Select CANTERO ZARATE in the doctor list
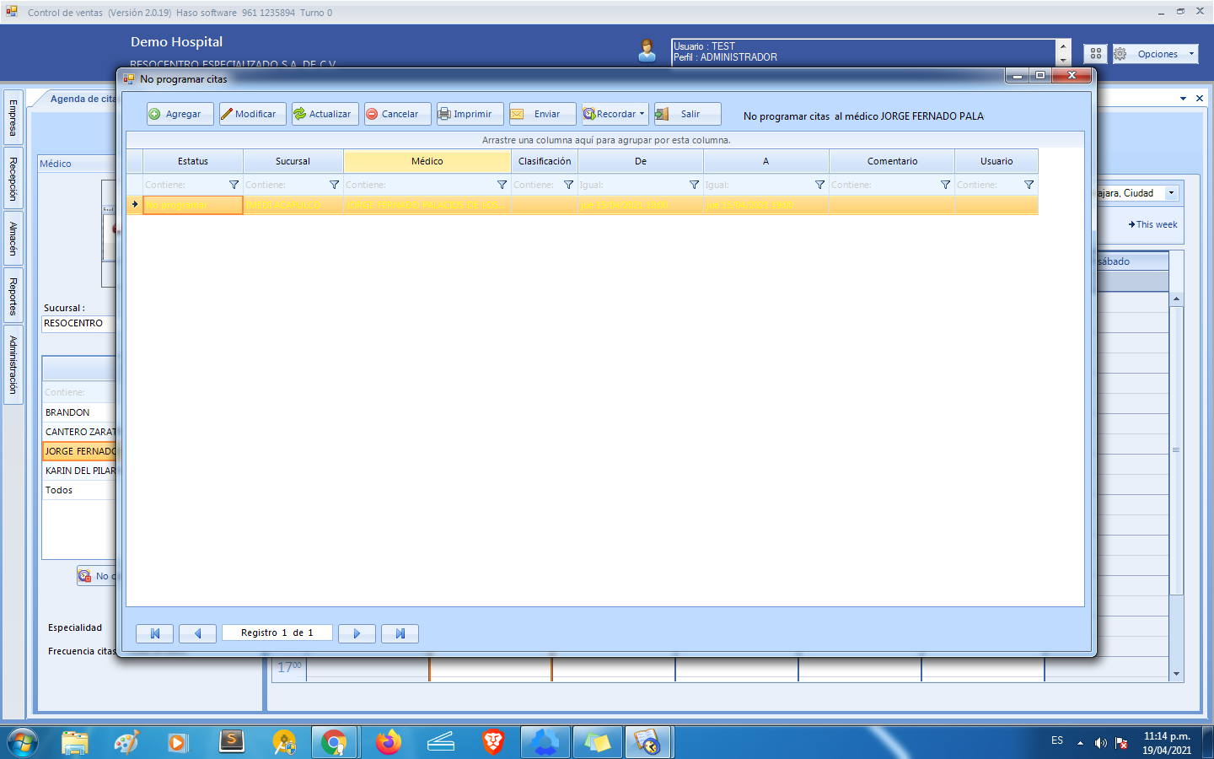Viewport: 1214px width, 759px height. click(x=80, y=432)
